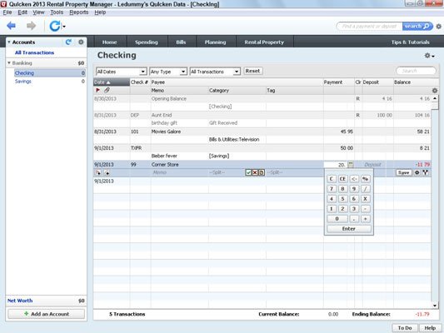Click Add an Account button
This screenshot has width=444, height=333.
coord(46,314)
